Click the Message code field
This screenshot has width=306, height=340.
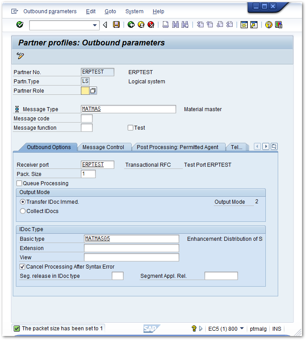tap(87, 118)
